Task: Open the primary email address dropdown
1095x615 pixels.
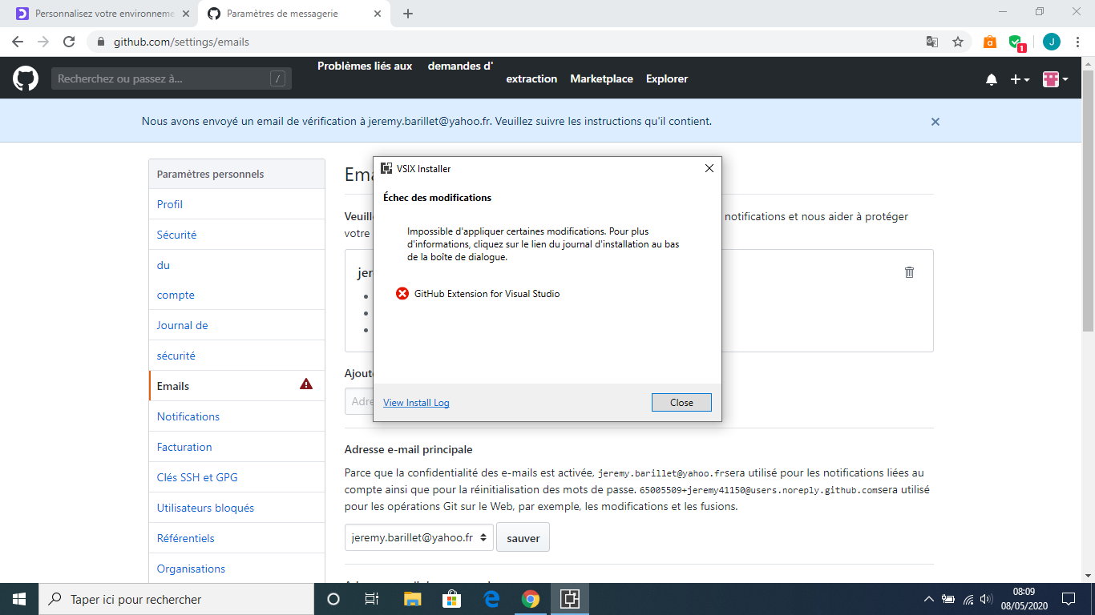Action: tap(418, 537)
